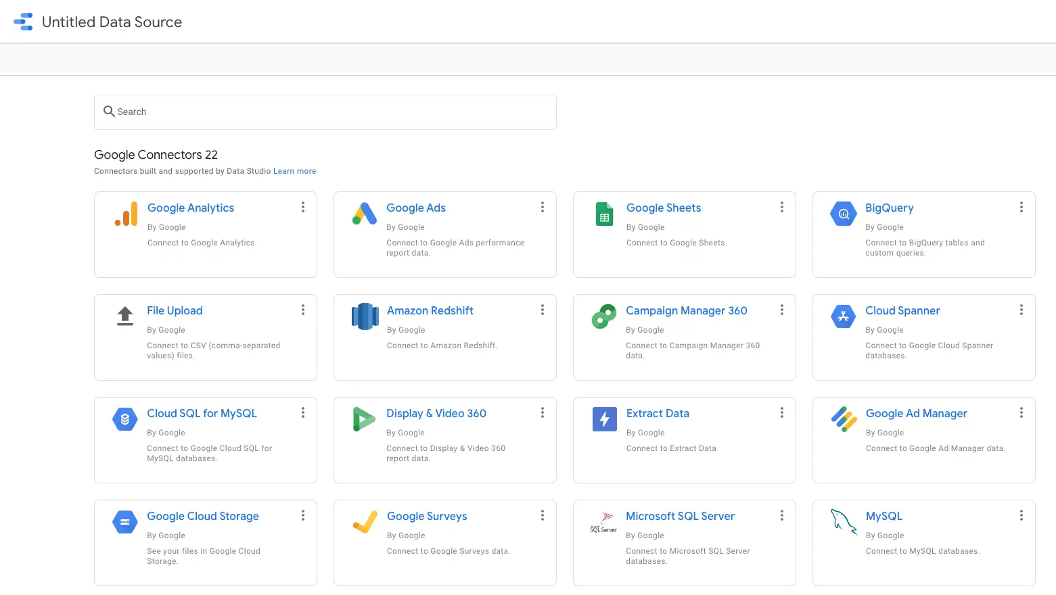Open more options for Google Ad Manager

click(1021, 412)
